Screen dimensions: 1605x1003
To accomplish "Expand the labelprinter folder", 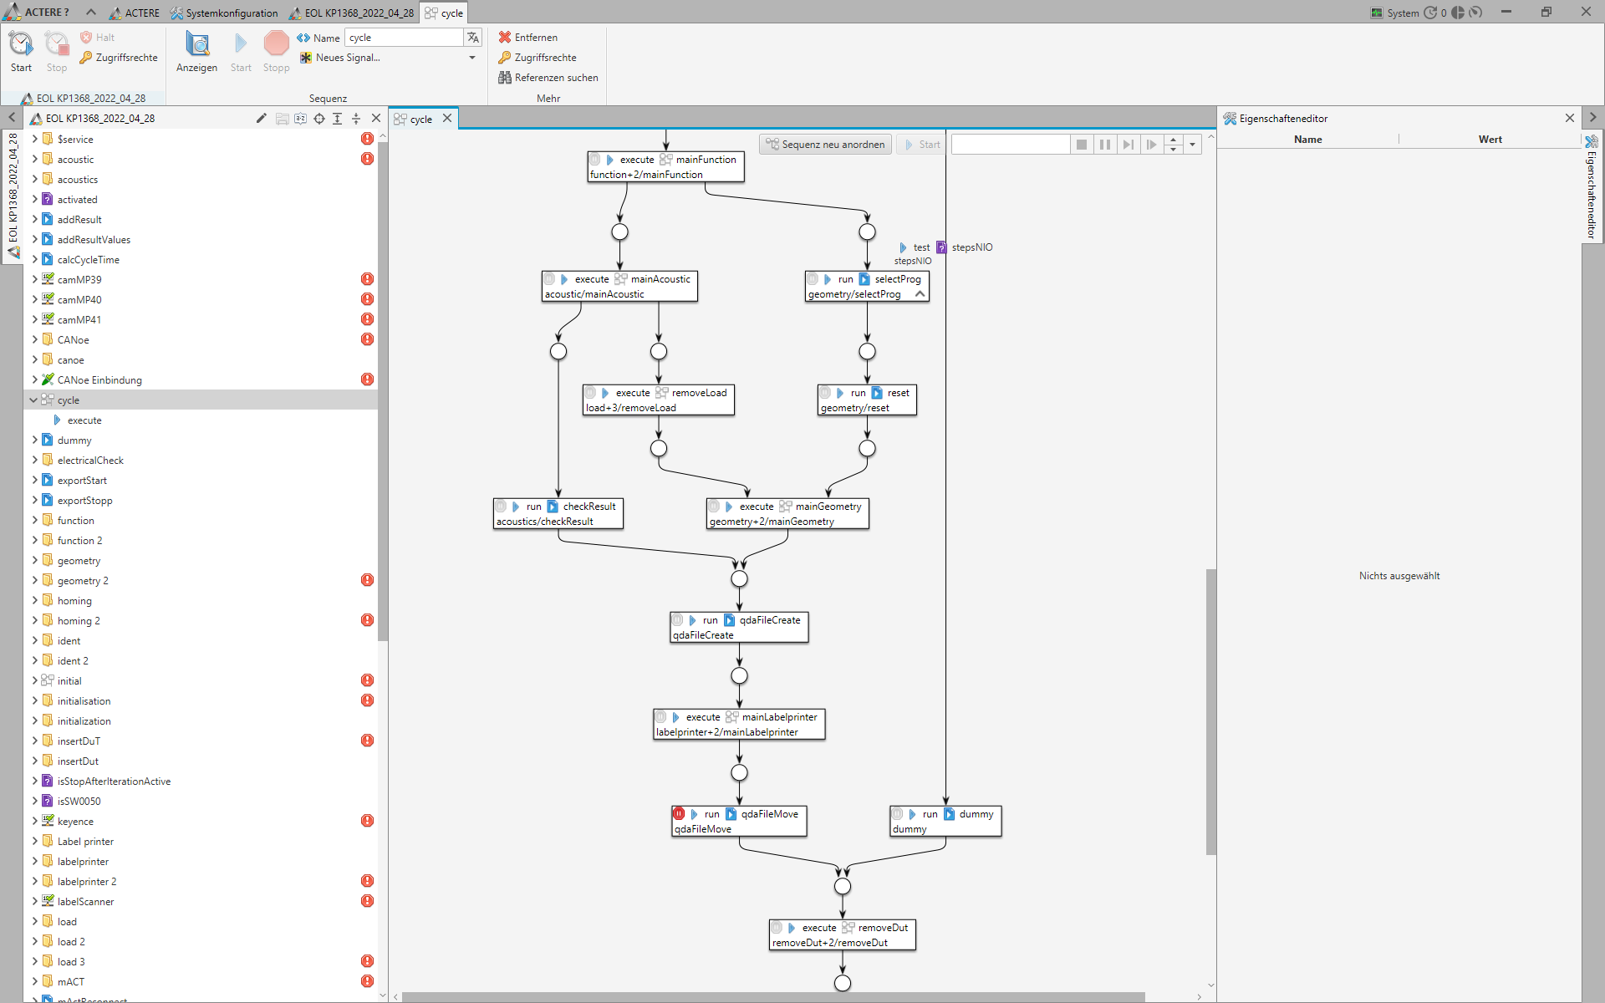I will (34, 861).
